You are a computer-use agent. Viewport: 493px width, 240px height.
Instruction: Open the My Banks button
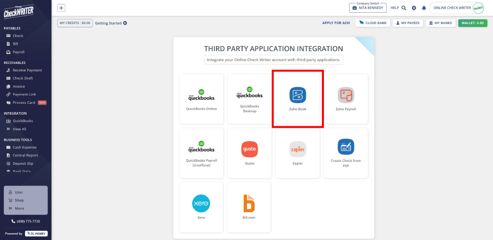coord(440,23)
